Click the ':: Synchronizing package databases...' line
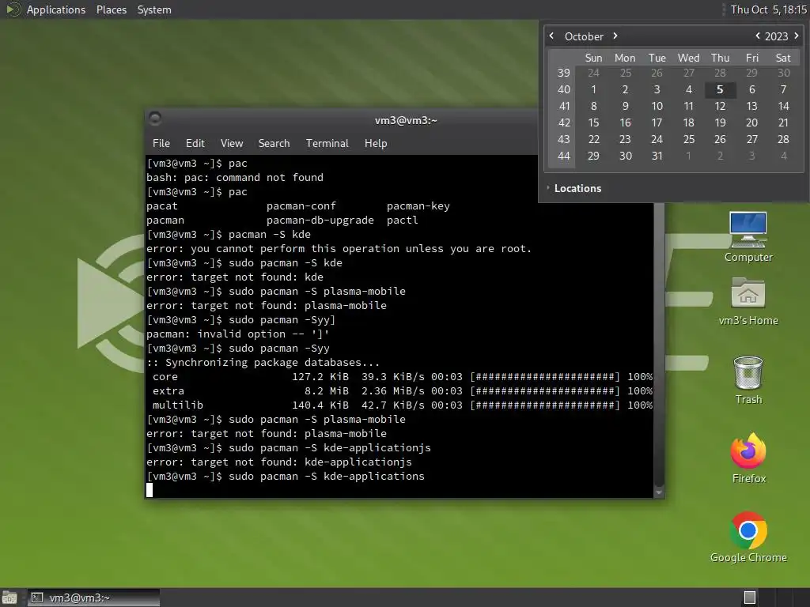The width and height of the screenshot is (810, 607). (x=263, y=362)
